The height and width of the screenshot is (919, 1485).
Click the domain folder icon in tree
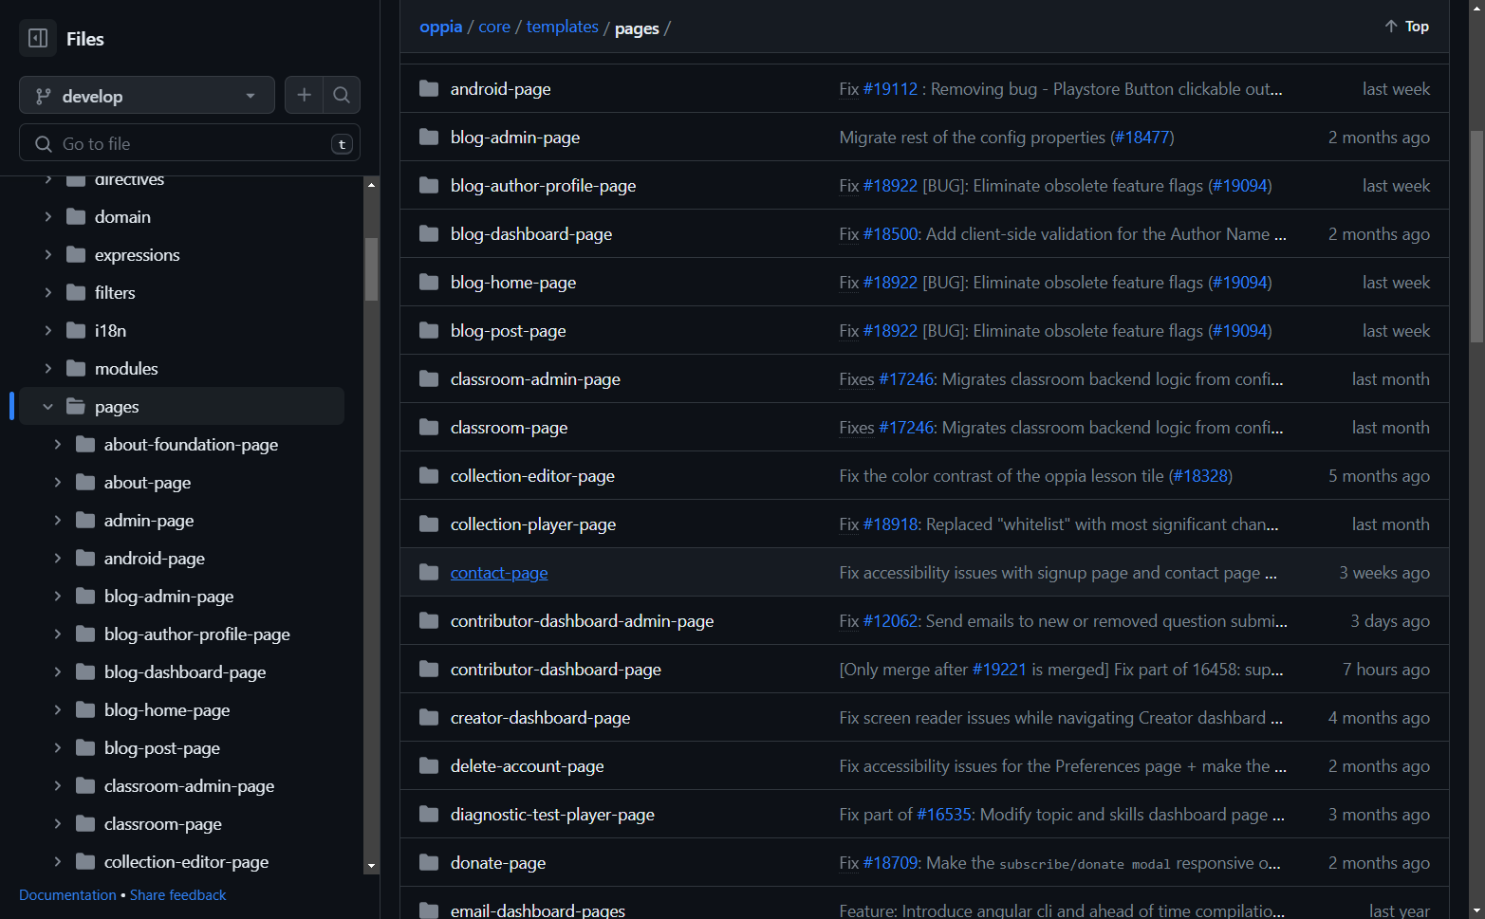76,216
